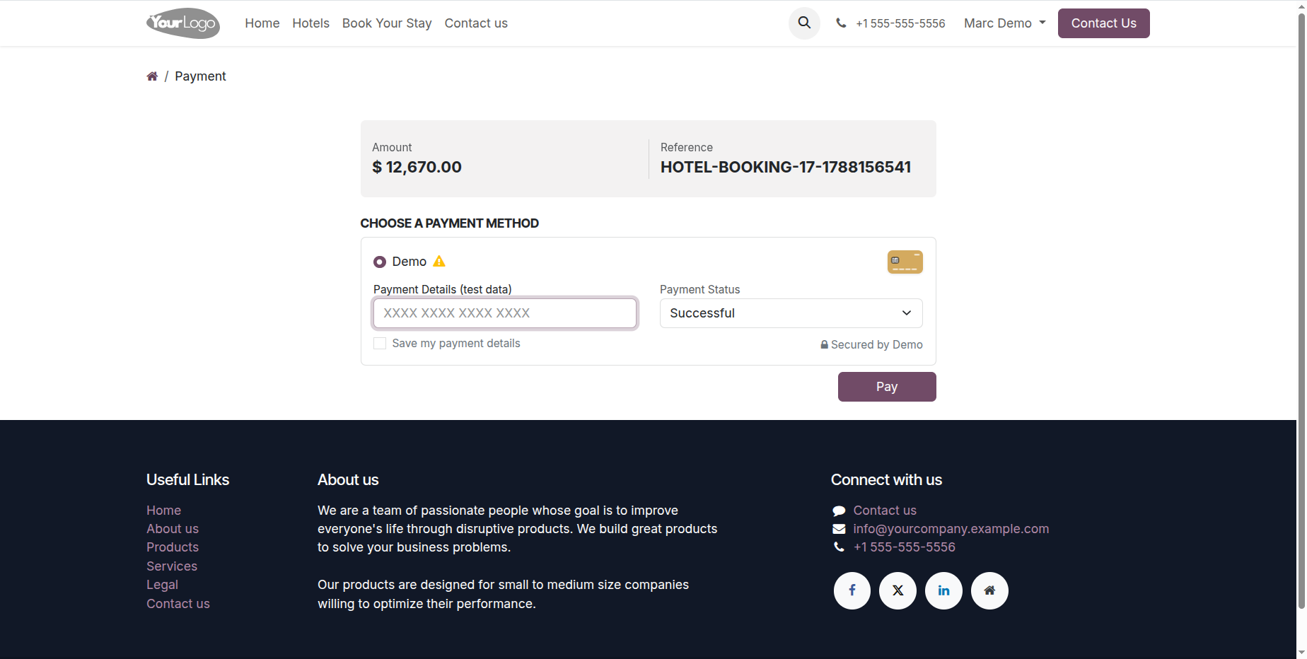
Task: Click the footer round home icon
Action: [x=990, y=590]
